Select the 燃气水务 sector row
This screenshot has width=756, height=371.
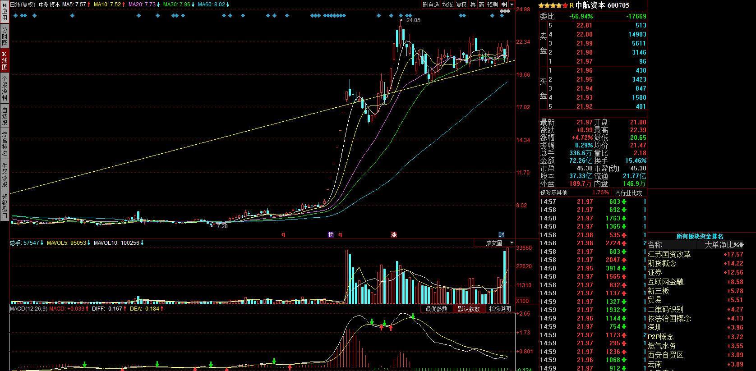coord(696,346)
